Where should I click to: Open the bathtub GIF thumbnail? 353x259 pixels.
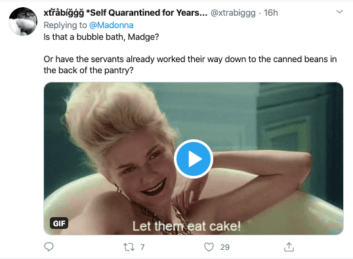(194, 159)
